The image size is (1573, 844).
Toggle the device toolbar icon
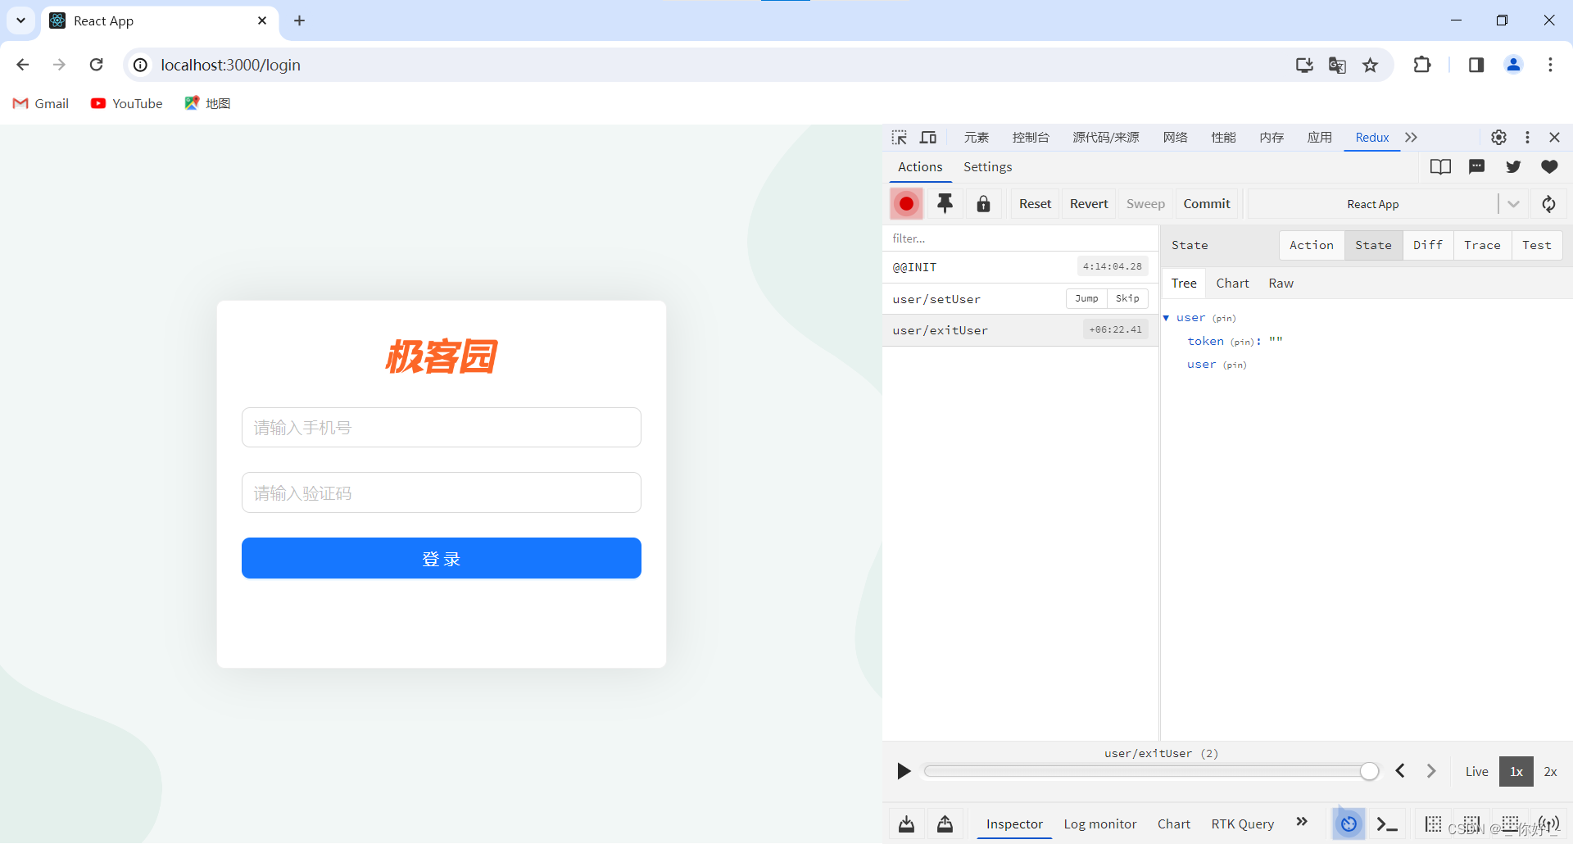927,137
